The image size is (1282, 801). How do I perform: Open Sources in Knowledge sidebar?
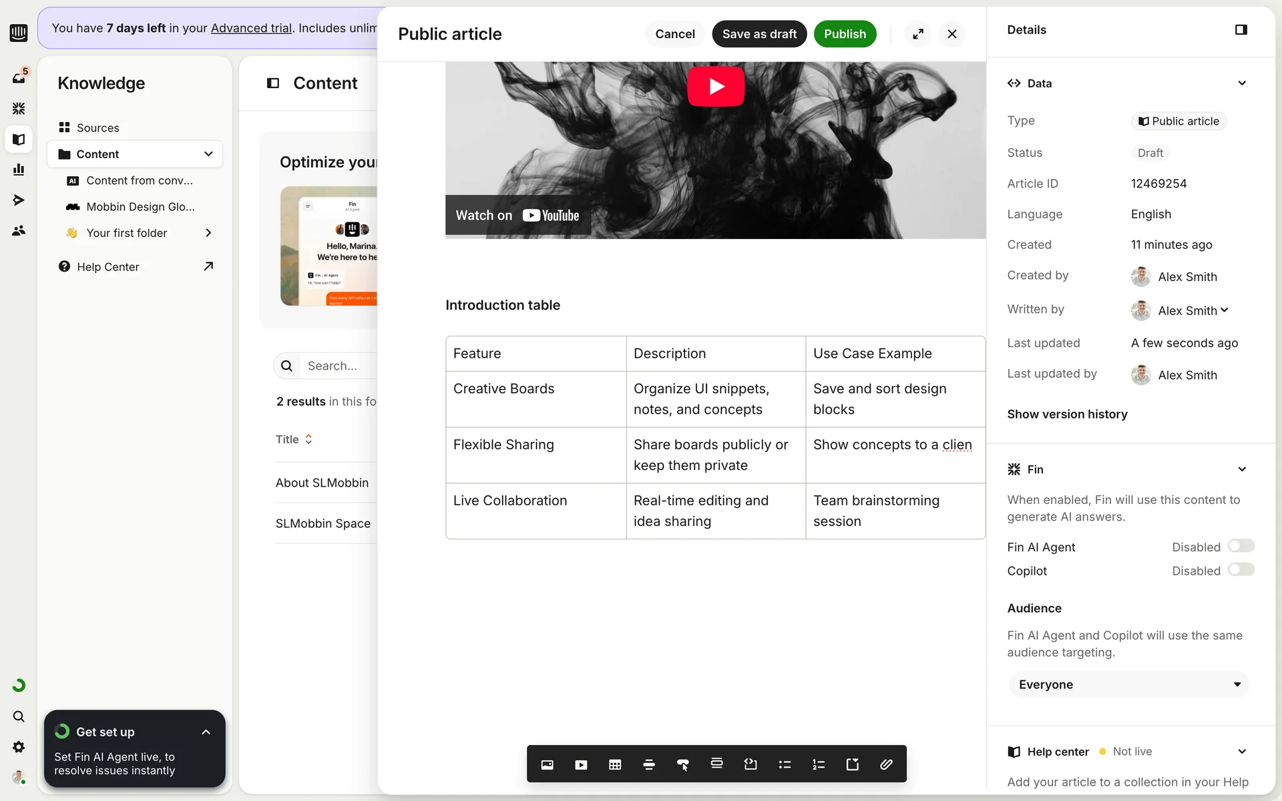[97, 127]
